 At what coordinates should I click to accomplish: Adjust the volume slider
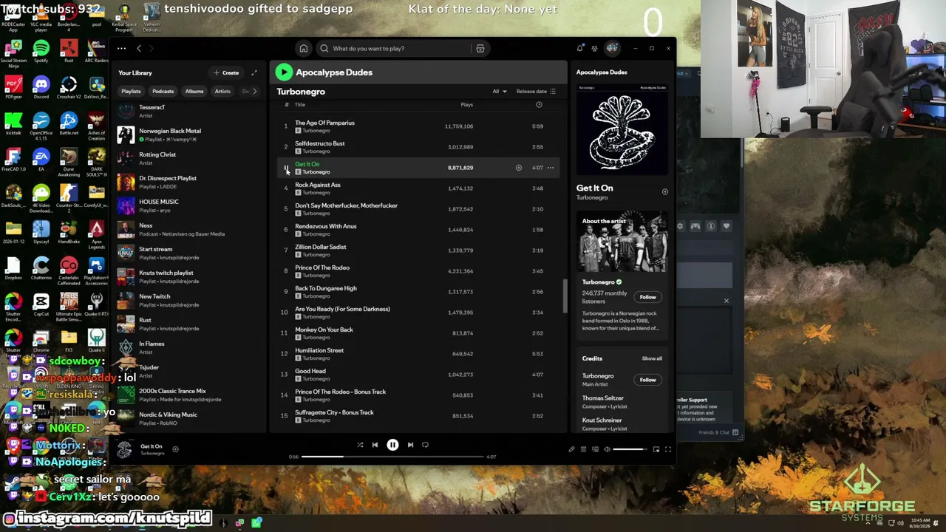(628, 449)
